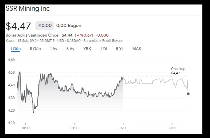This screenshot has height=138, width=210.
Task: Select the 1 Gün range tab
Action: [x=15, y=49]
